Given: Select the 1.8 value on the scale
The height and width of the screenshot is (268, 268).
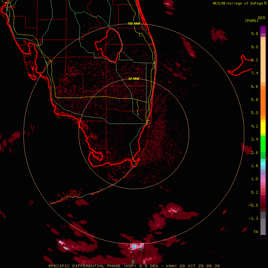Looking at the screenshot, I should [x=255, y=166].
